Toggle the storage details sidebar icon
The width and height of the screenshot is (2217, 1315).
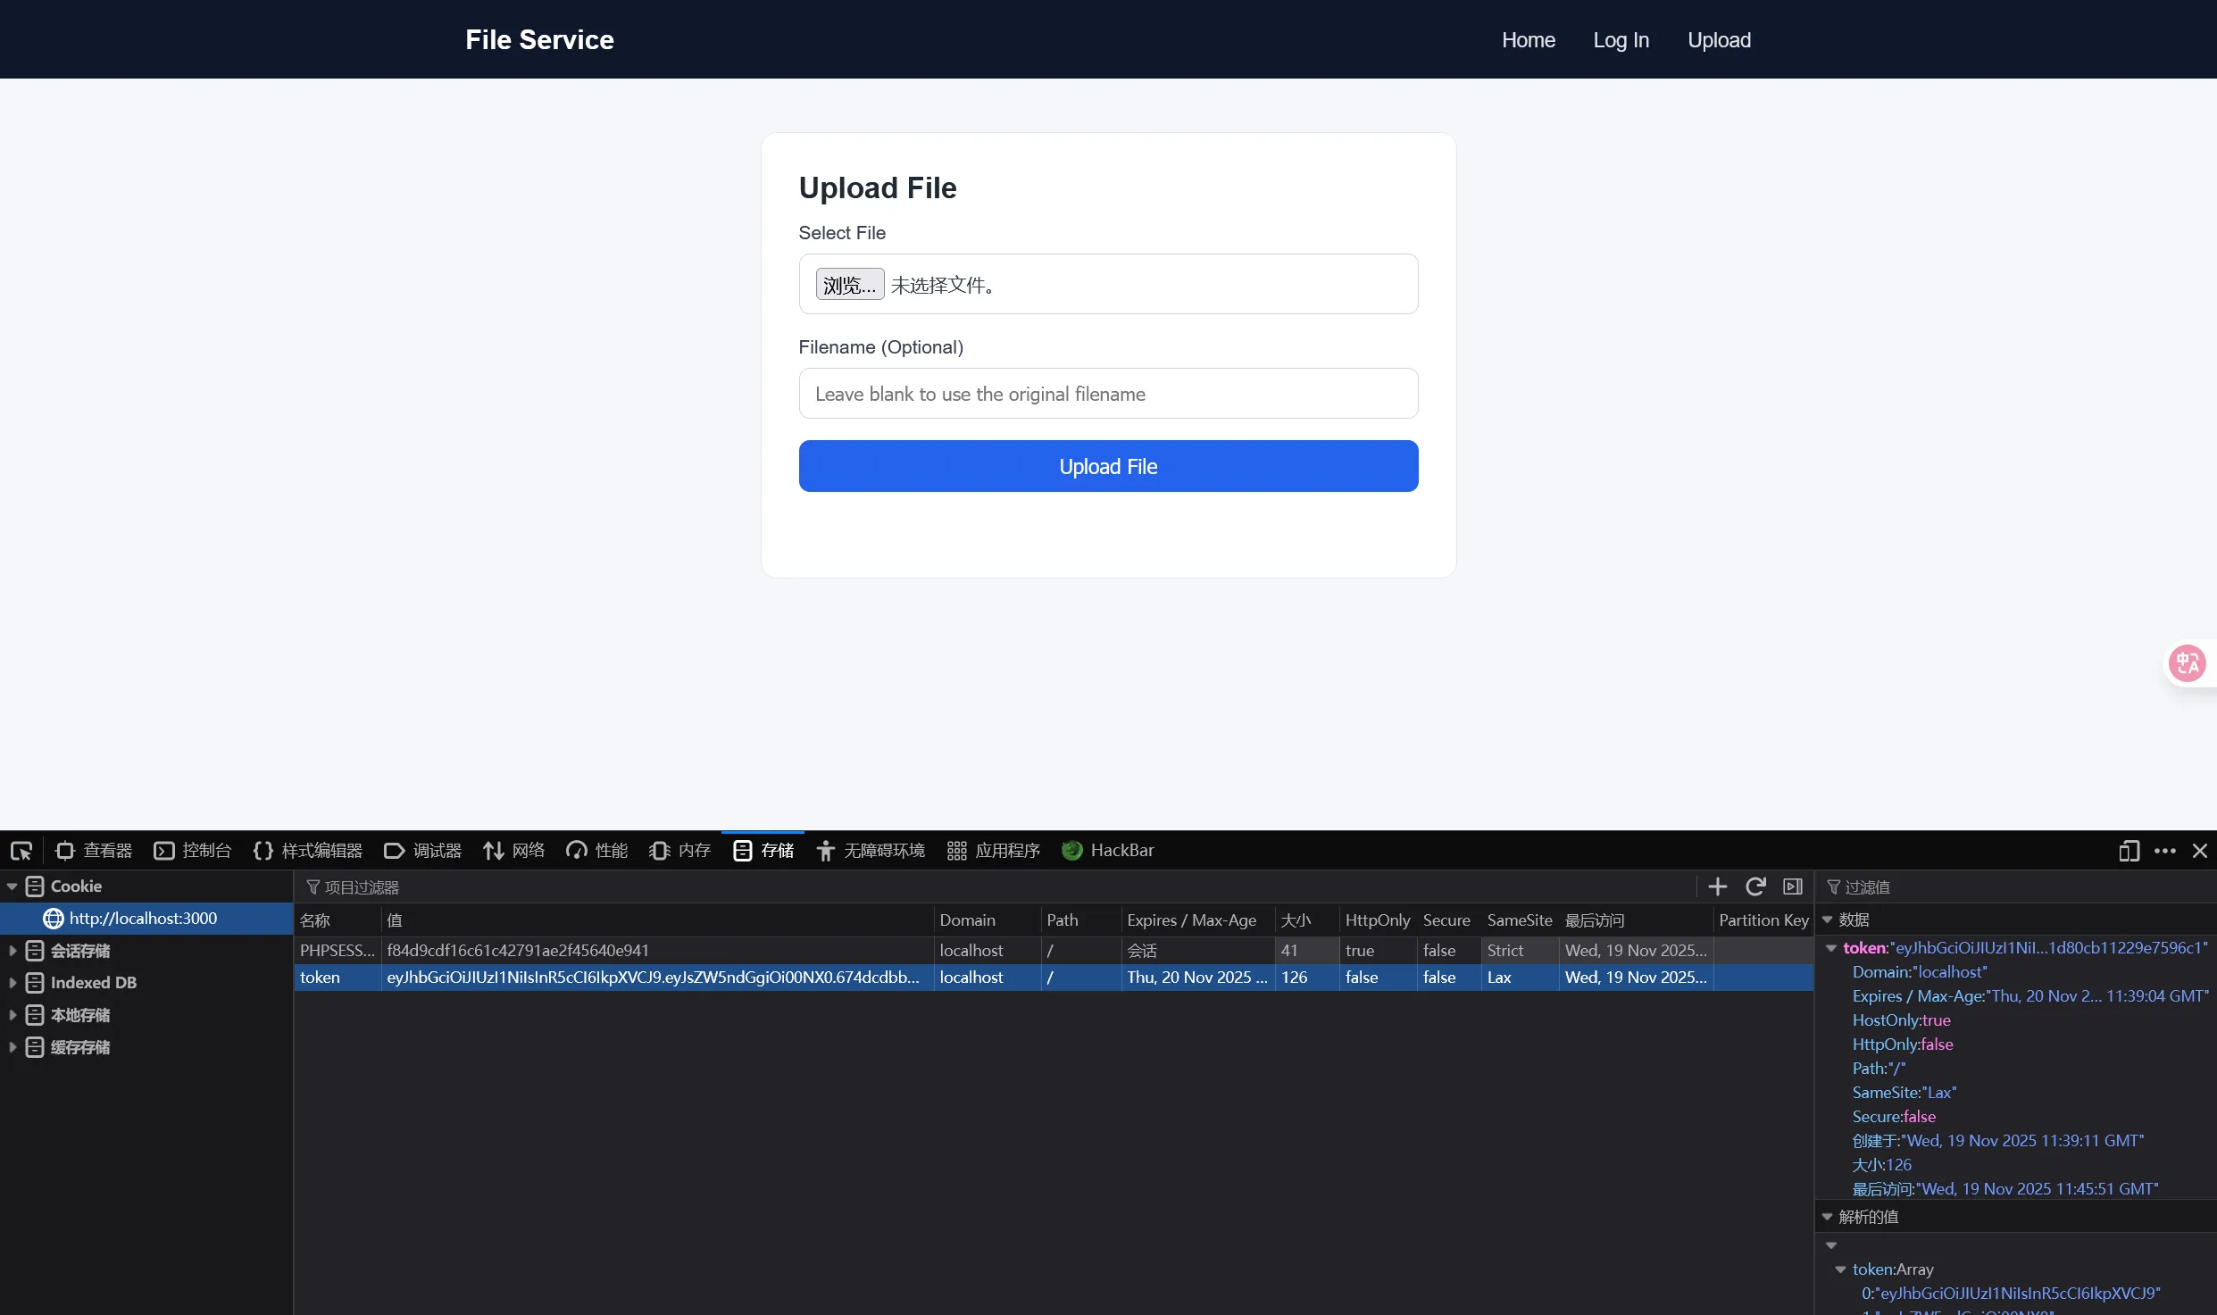click(1792, 886)
